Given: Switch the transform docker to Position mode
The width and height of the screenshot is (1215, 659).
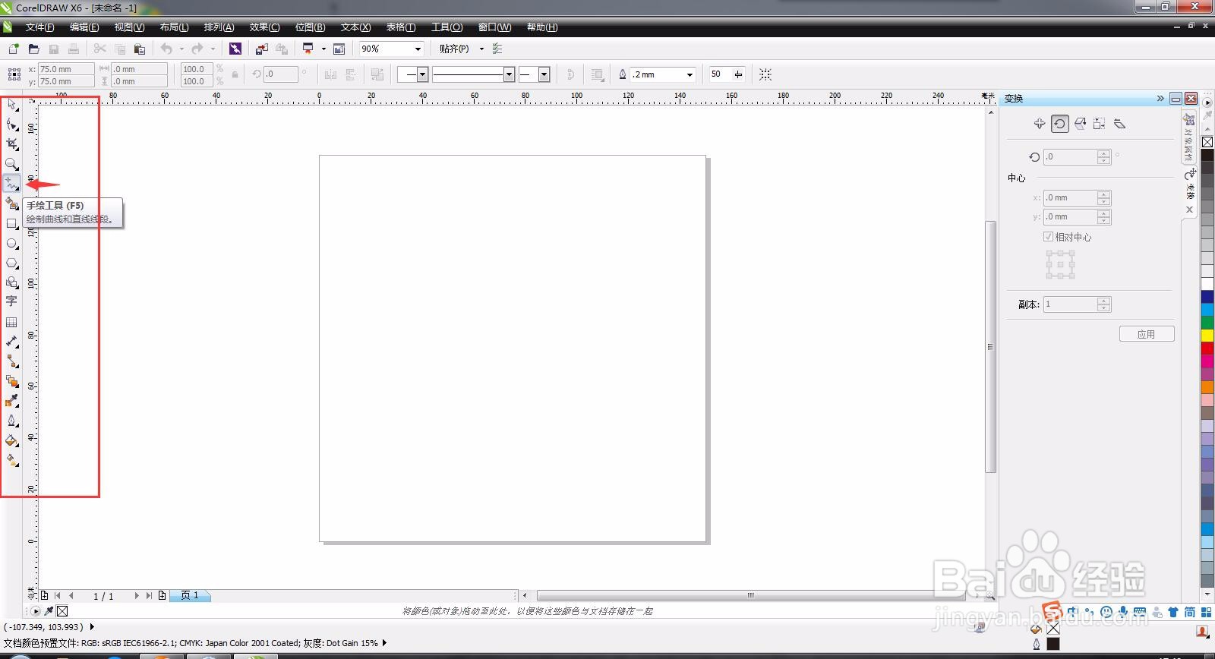Looking at the screenshot, I should coord(1040,124).
